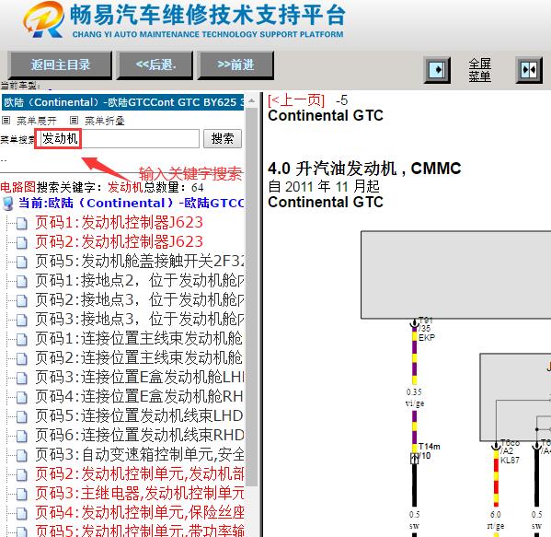Click the computer icon beside 当前:欧陆
This screenshot has width=551, height=537.
(x=7, y=204)
